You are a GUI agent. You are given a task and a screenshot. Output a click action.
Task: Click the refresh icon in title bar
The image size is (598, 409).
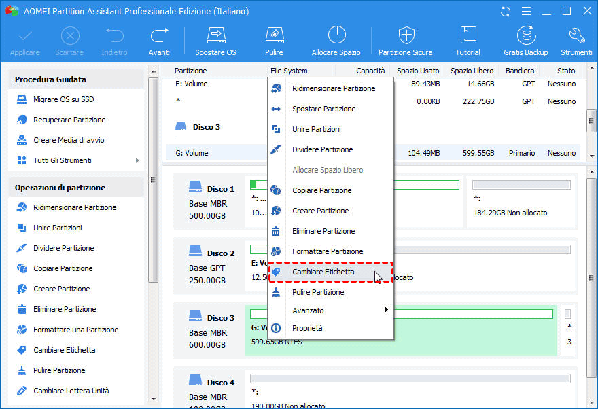pos(506,12)
